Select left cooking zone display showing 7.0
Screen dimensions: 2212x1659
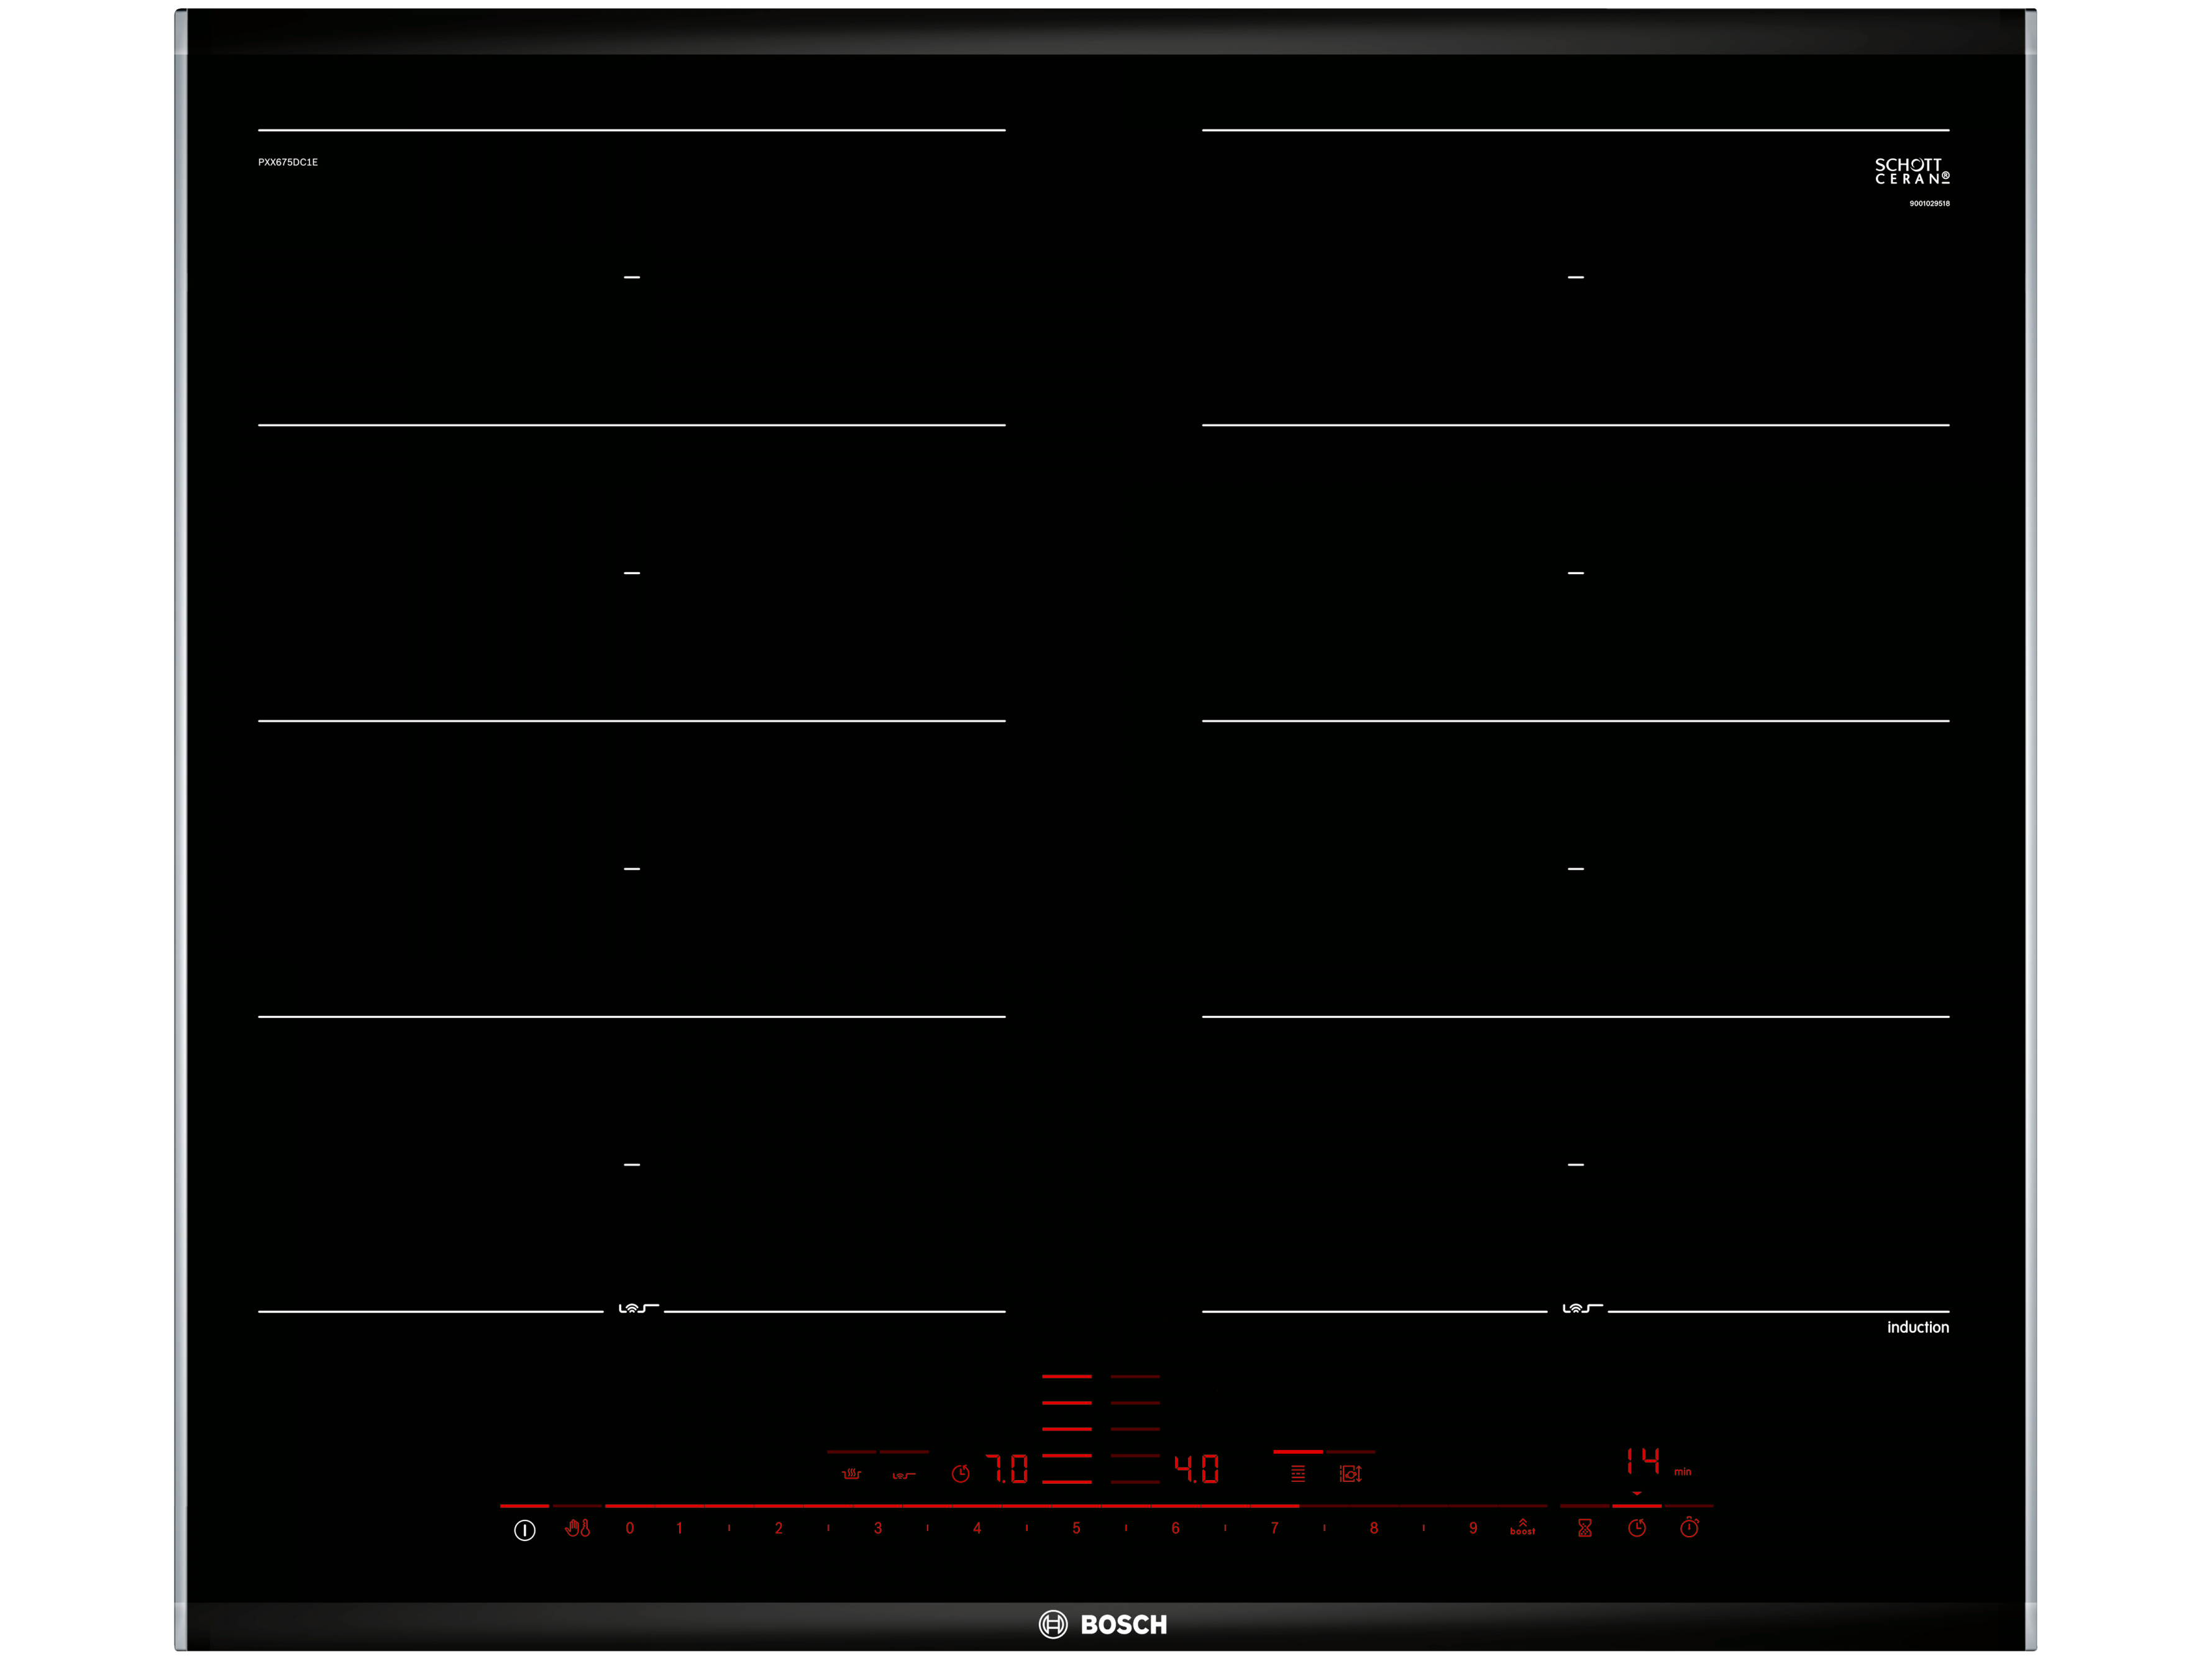1007,1469
